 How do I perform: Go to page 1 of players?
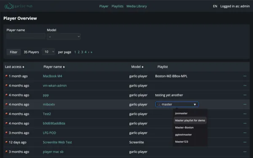pyautogui.click(x=75, y=52)
